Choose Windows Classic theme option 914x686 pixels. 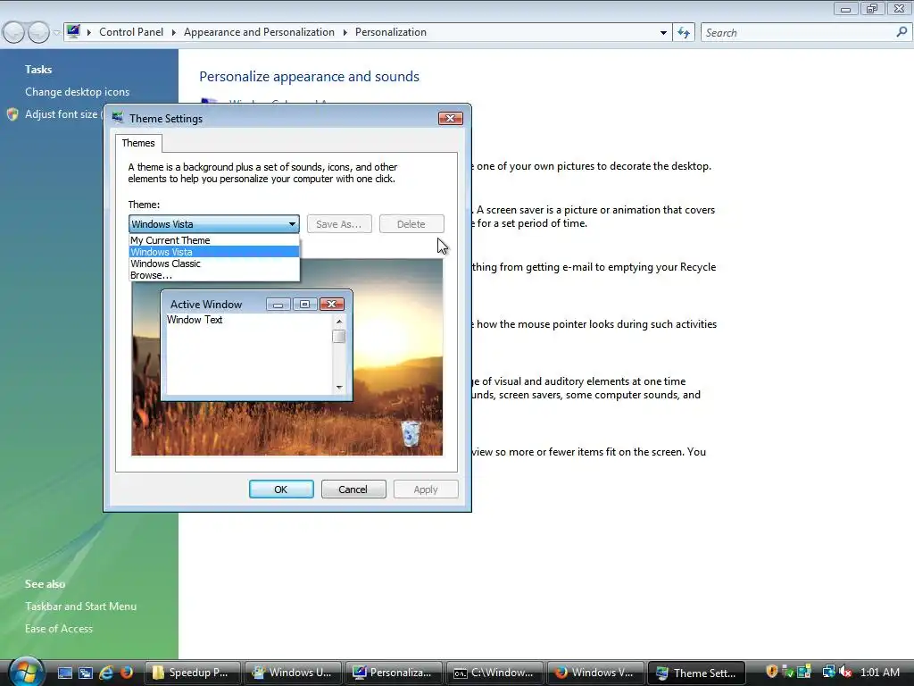214,264
